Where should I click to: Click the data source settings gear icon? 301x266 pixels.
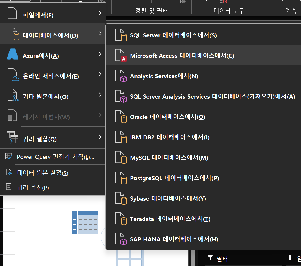pos(9,173)
